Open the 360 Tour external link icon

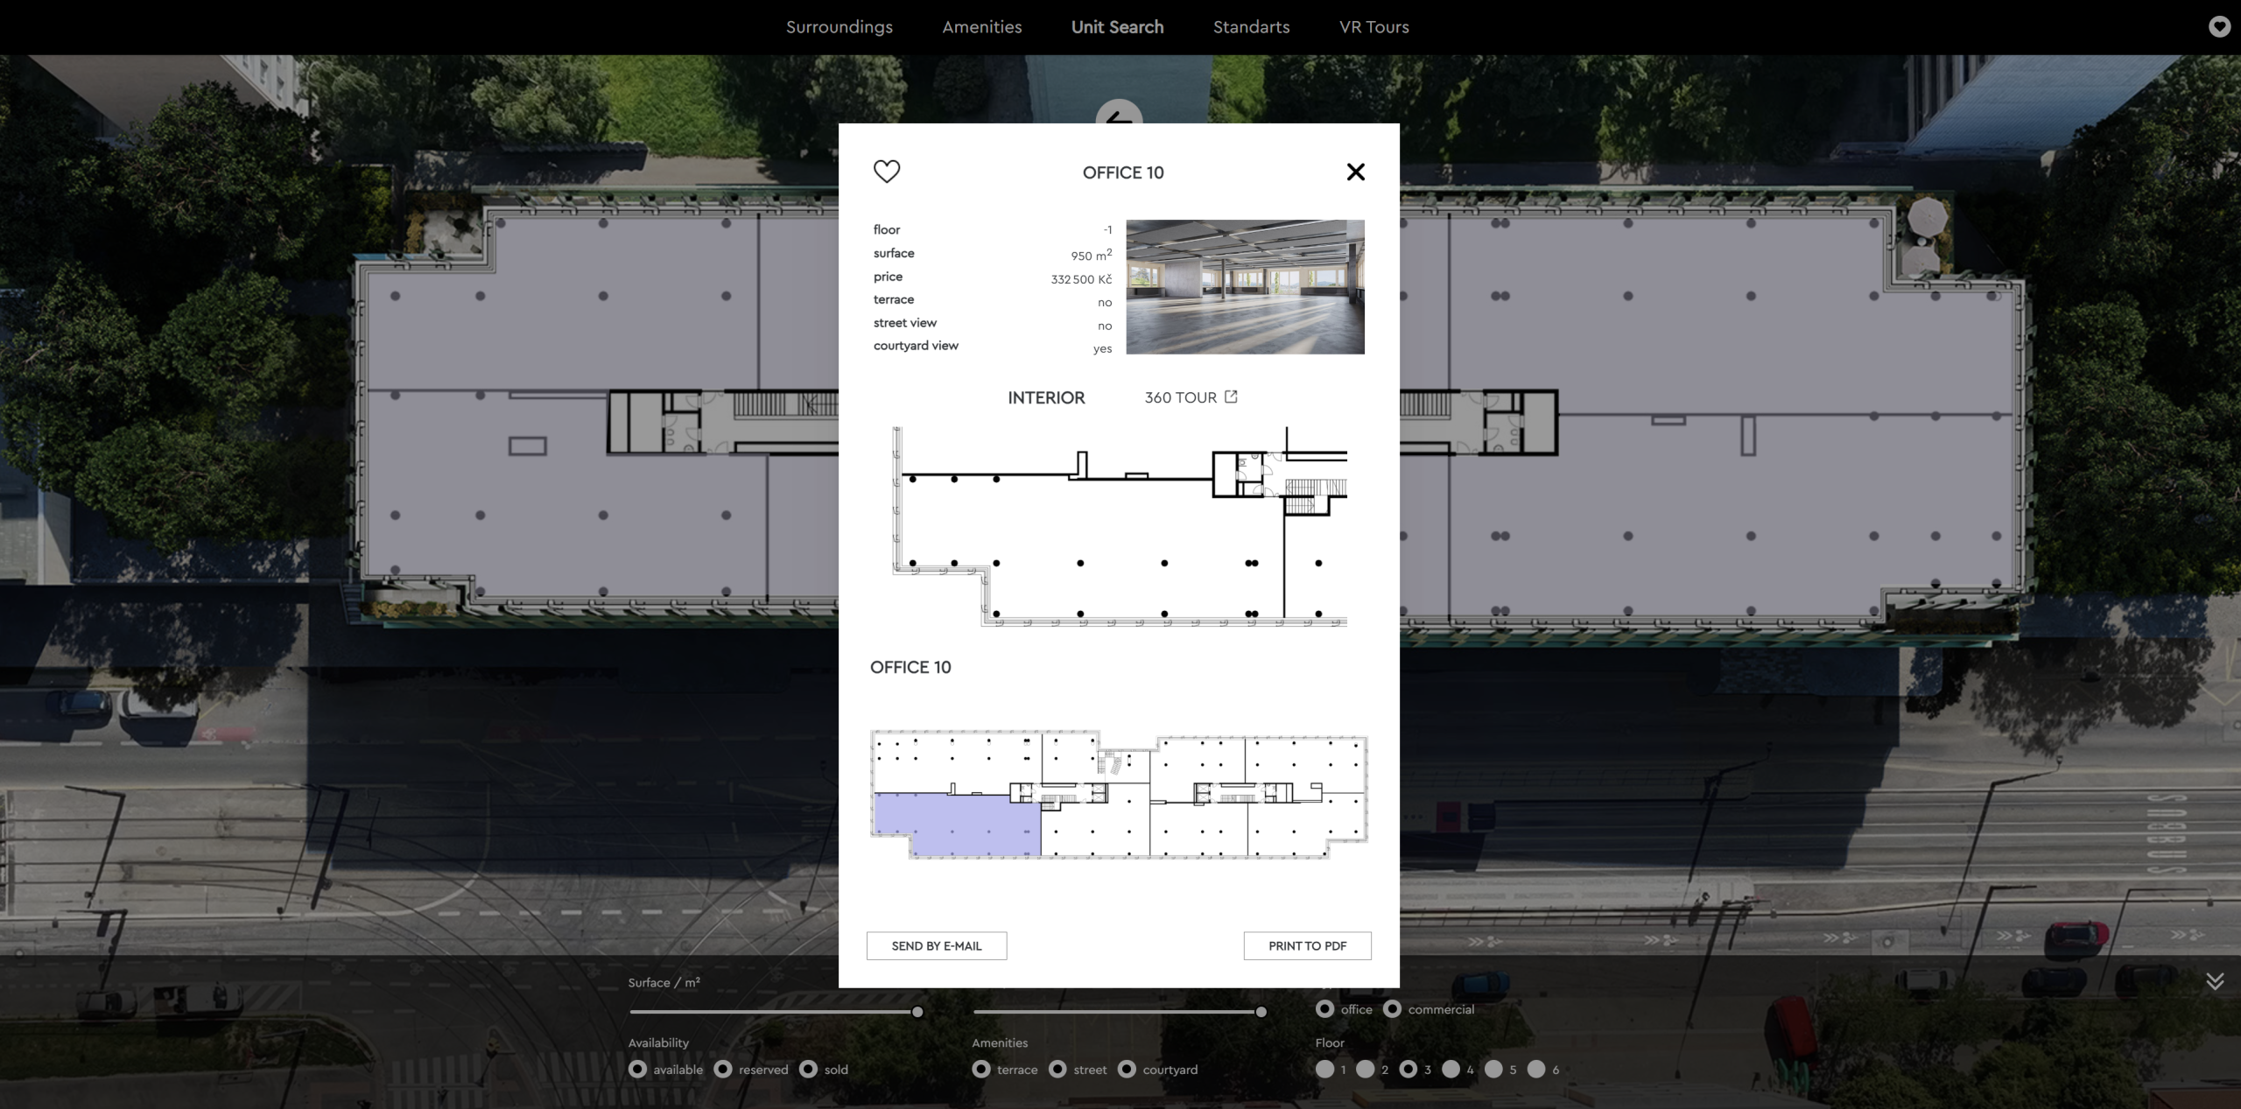(x=1231, y=397)
